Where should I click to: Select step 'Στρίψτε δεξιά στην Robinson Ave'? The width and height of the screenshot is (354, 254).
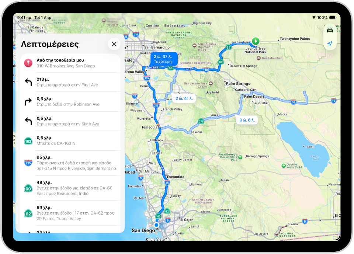click(x=70, y=102)
